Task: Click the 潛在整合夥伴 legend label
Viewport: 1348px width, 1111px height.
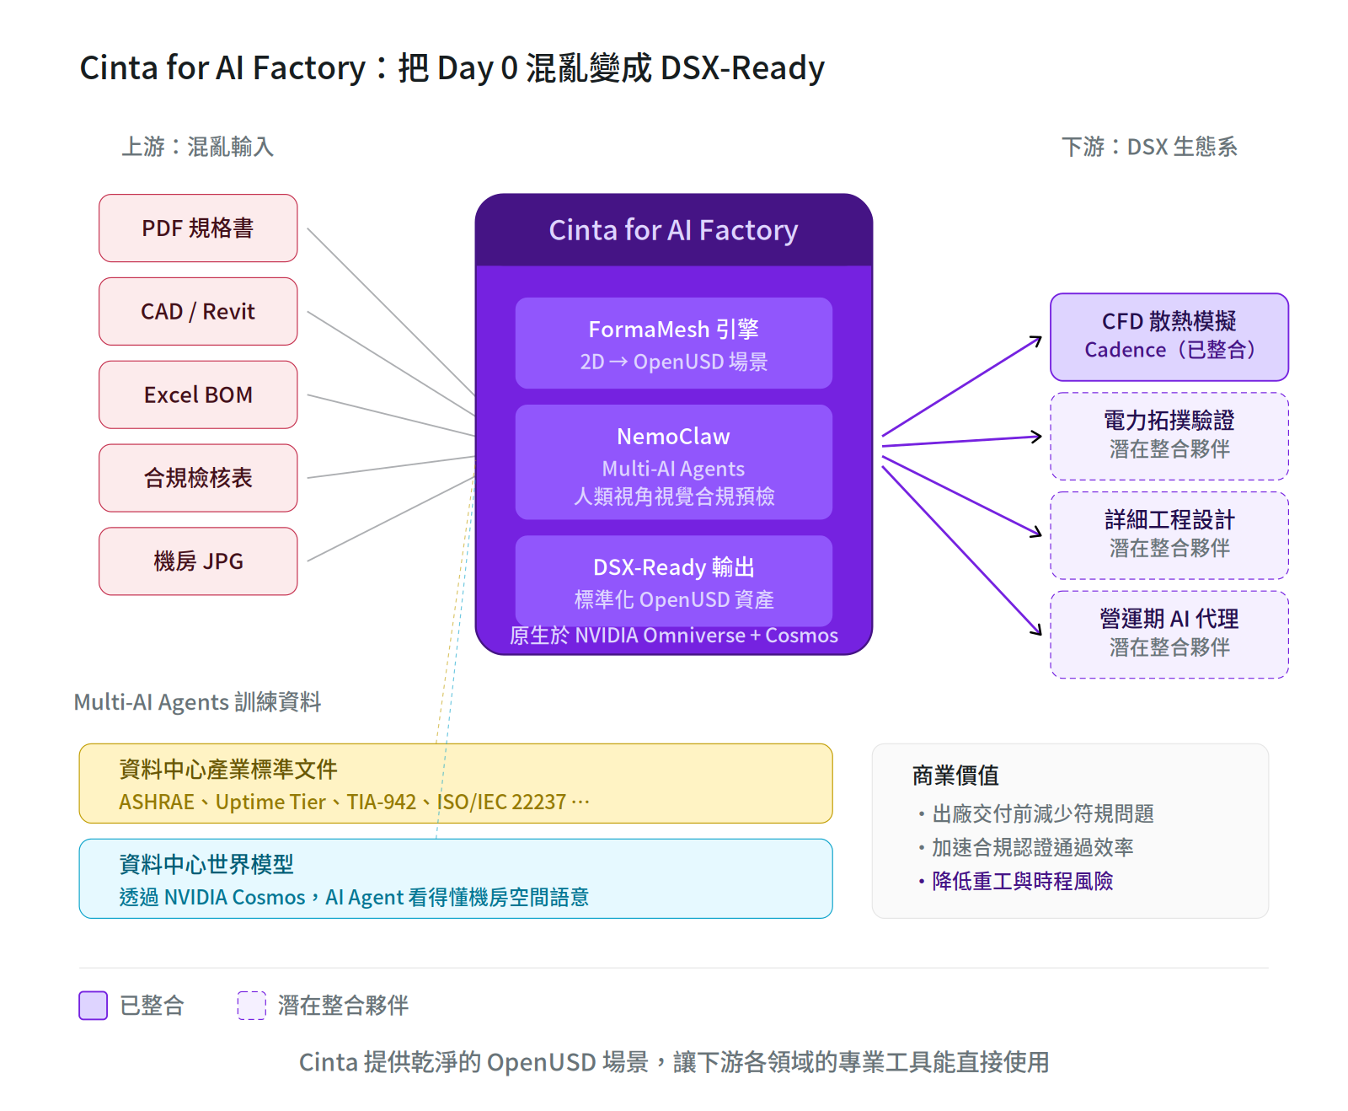Action: [x=343, y=1006]
